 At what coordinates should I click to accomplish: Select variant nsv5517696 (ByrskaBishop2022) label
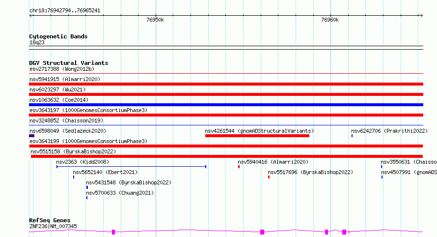point(310,172)
